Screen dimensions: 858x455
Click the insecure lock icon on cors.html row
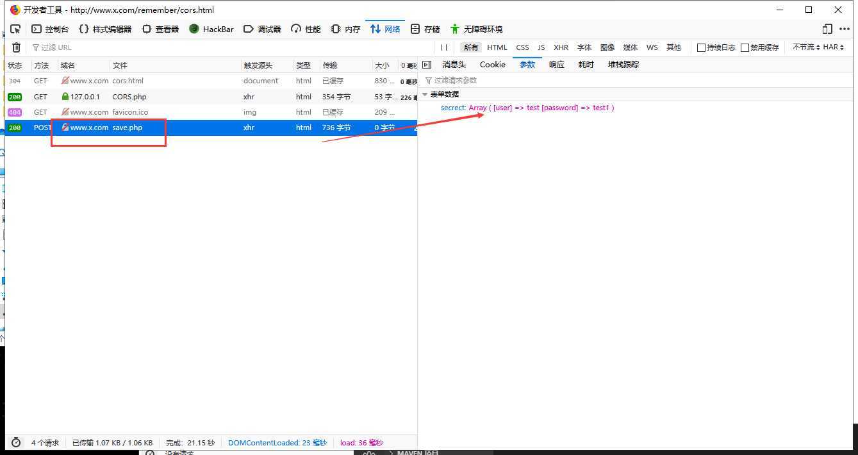pyautogui.click(x=65, y=81)
